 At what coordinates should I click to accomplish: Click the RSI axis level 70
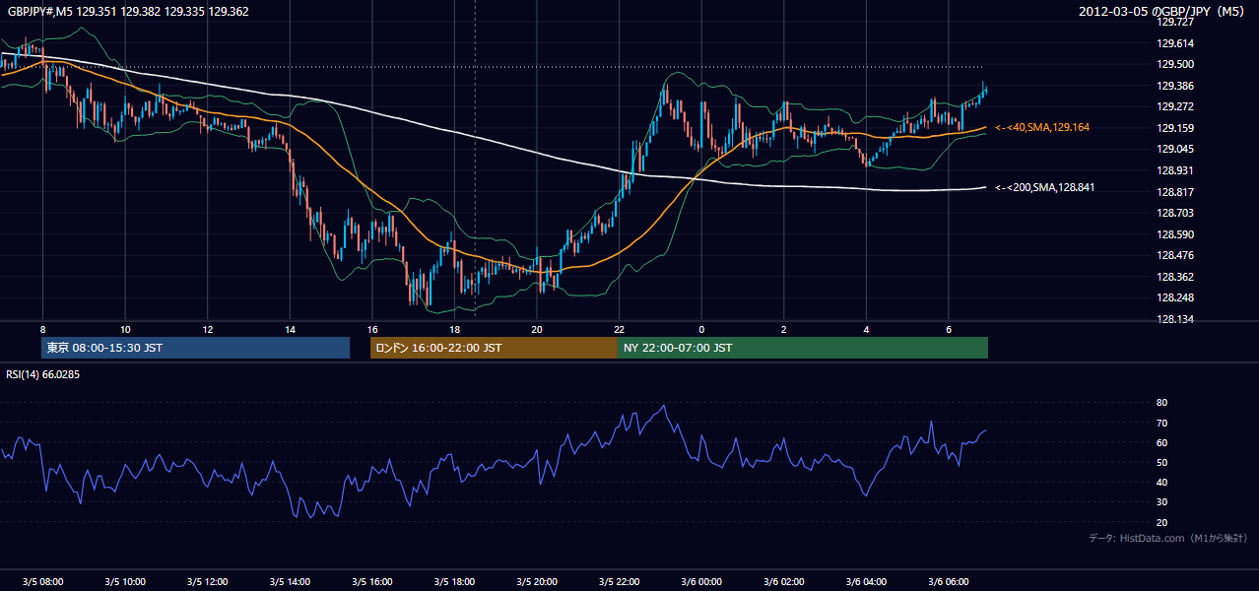[x=1161, y=423]
